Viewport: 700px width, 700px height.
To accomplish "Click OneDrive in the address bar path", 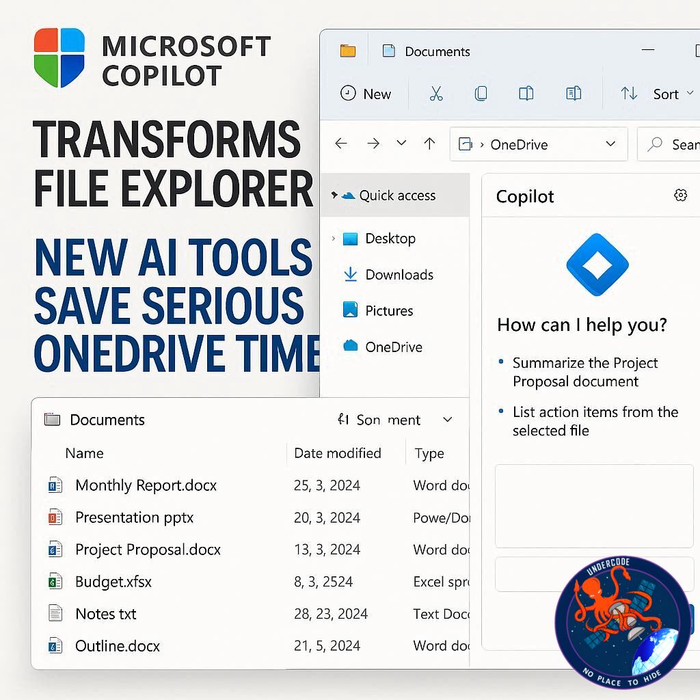I will point(519,144).
